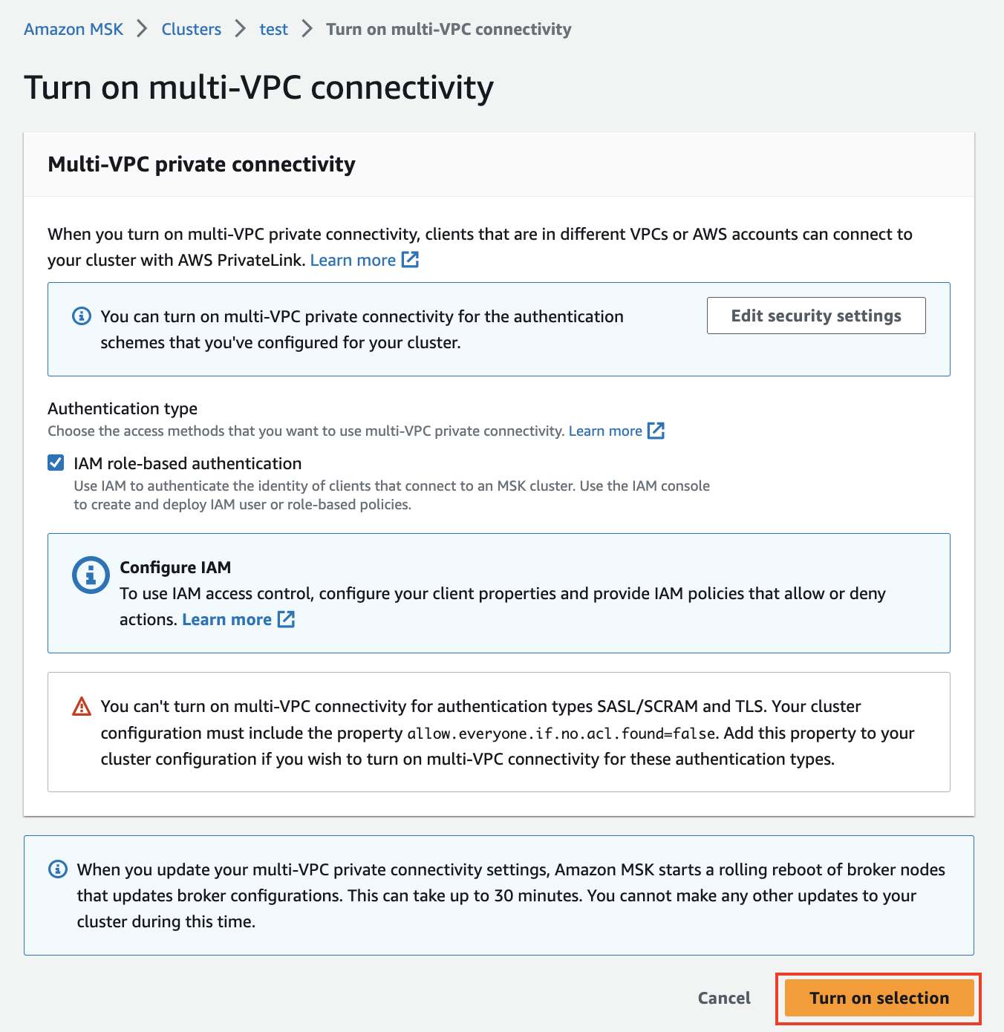Viewport: 1004px width, 1032px height.
Task: Click Edit security settings button
Action: (816, 316)
